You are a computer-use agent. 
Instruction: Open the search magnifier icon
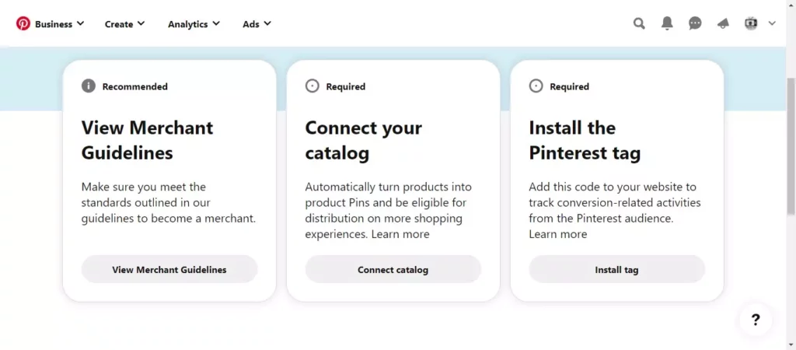pos(639,23)
